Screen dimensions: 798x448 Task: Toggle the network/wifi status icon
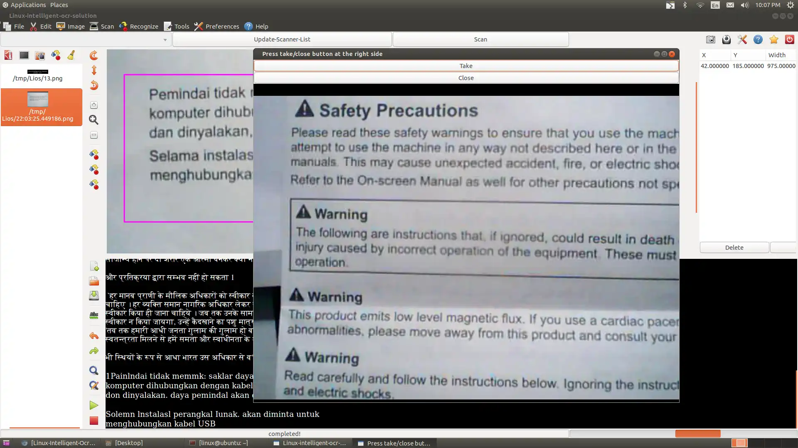coord(701,5)
